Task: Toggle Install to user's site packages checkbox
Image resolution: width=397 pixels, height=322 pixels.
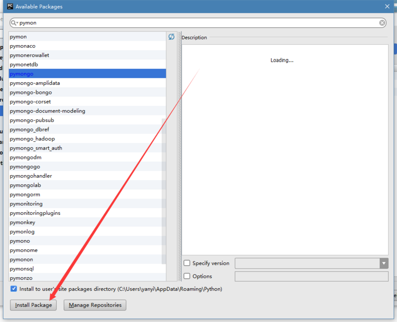Action: click(14, 289)
